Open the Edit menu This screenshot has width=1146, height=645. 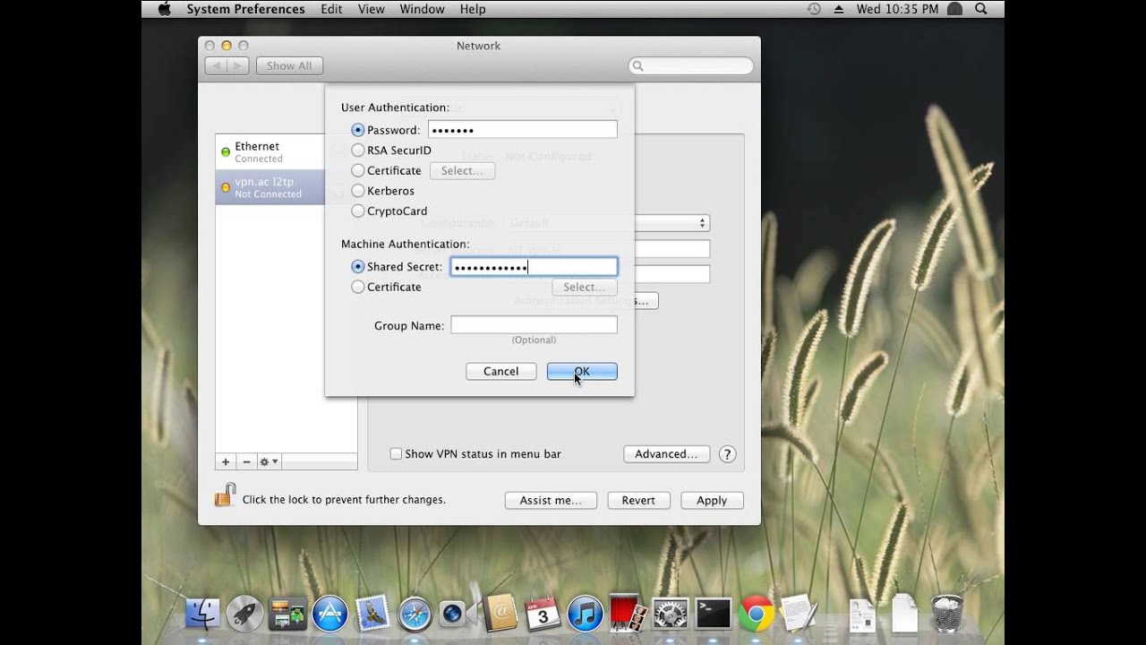[331, 9]
